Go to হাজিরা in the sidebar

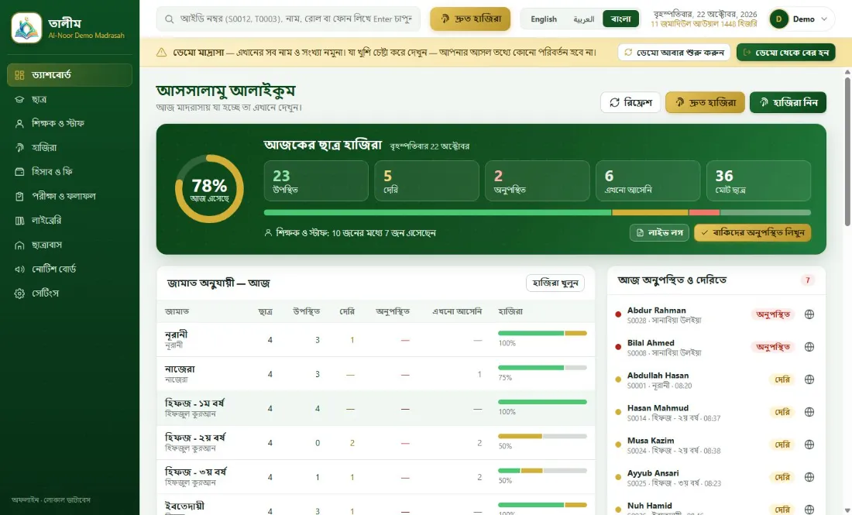click(x=70, y=148)
